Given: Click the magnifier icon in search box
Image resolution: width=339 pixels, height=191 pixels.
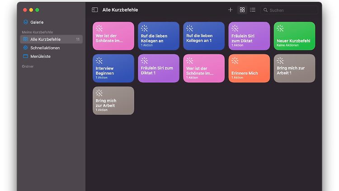Looking at the screenshot, I should pos(266,10).
